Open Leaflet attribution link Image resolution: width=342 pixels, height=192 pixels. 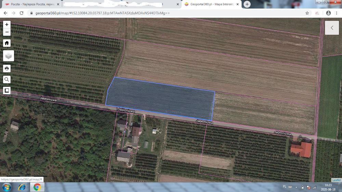(337, 180)
